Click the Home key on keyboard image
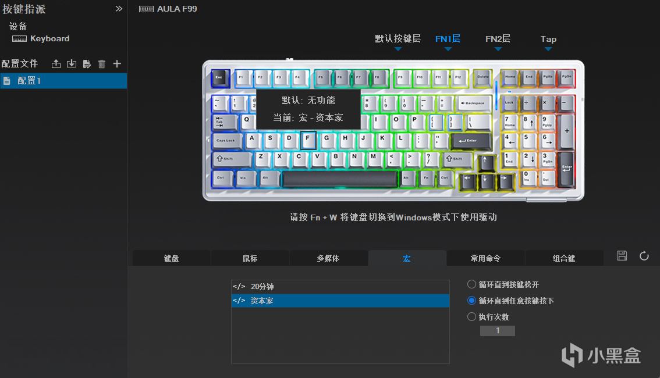The width and height of the screenshot is (660, 378). point(510,78)
